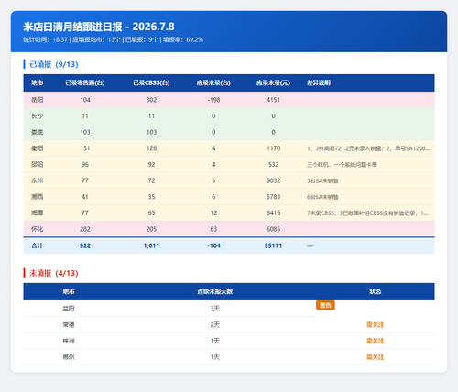Viewport: 458px width, 392px height.
Task: Click the 532 amount in the 邵阳 row
Action: pyautogui.click(x=273, y=165)
